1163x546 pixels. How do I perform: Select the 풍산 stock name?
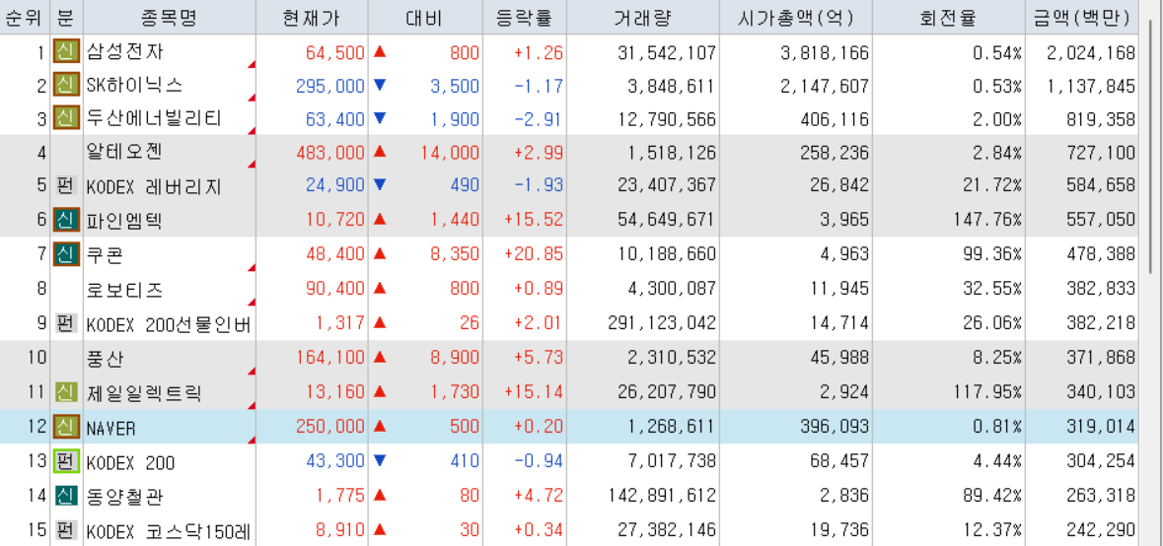point(106,358)
